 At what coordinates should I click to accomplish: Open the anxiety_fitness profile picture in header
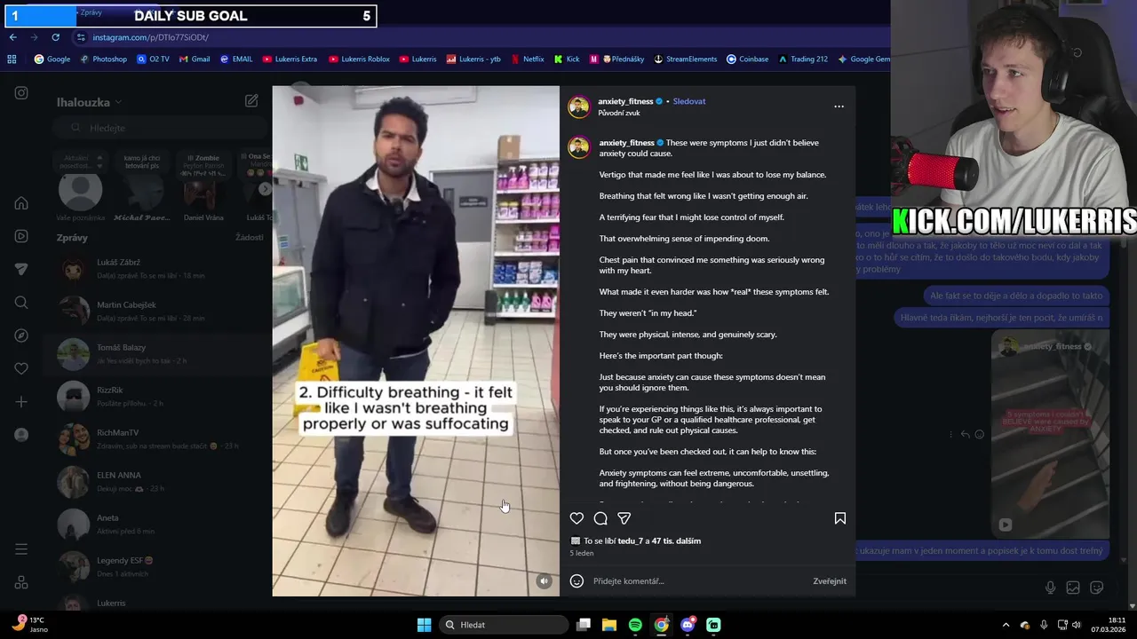pyautogui.click(x=579, y=106)
